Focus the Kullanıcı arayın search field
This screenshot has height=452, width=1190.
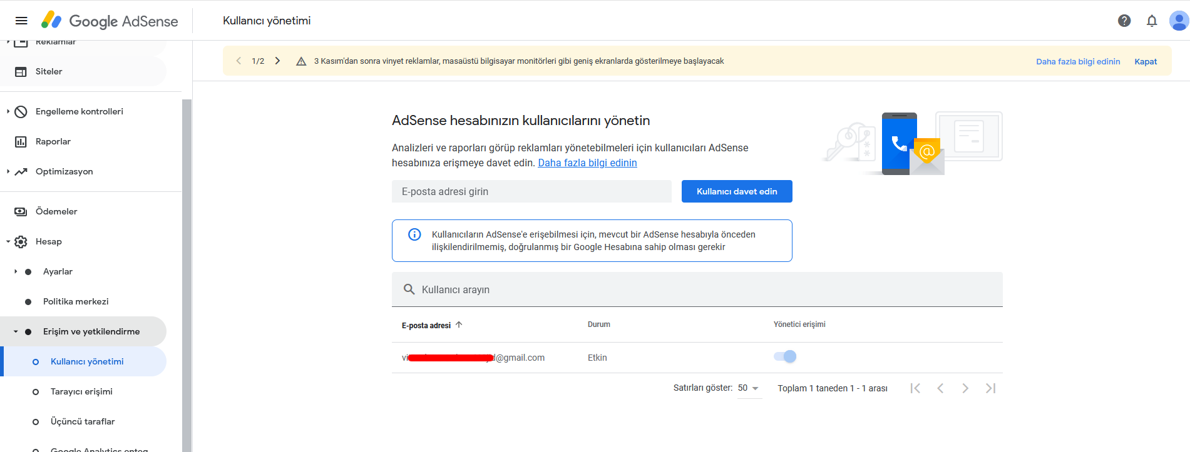pyautogui.click(x=697, y=289)
